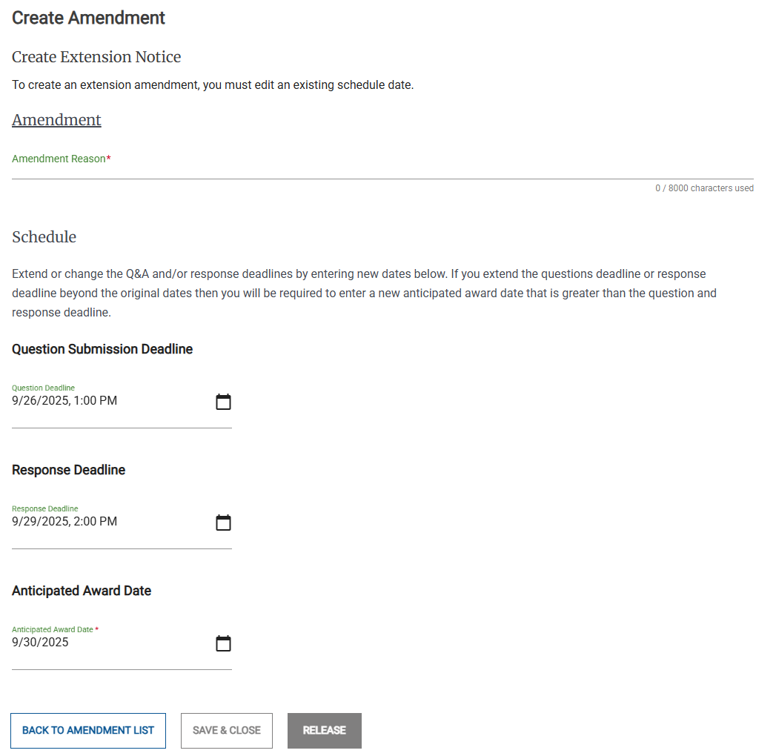Screen dimensions: 776x756
Task: Click the Create Extension Notice heading
Action: click(x=96, y=56)
